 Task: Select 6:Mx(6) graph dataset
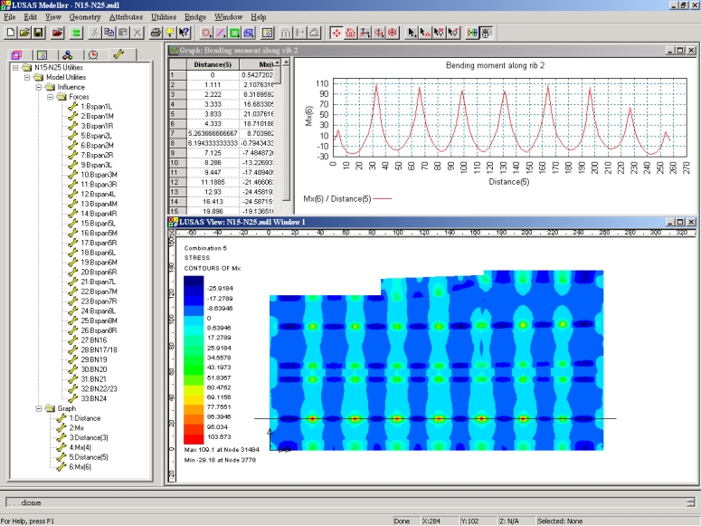tap(80, 467)
